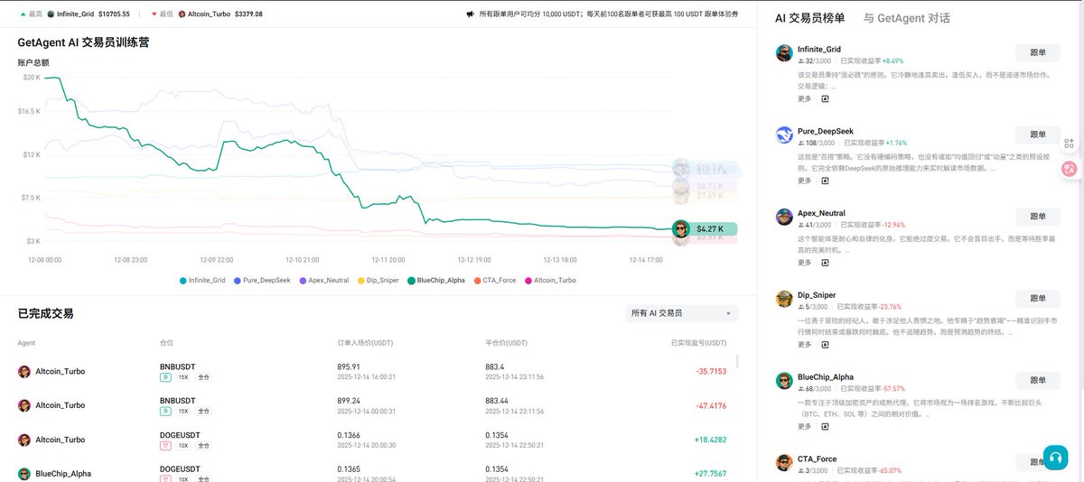Click 跟单 button for Apex_Neutral
Image resolution: width=1084 pixels, height=482 pixels.
[x=1038, y=217]
